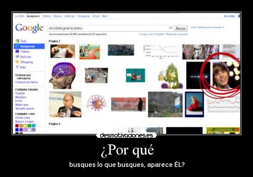Open the dark bluish photo thumbnail in the first row
Screen dimensions: 253x177
pyautogui.click(x=121, y=50)
